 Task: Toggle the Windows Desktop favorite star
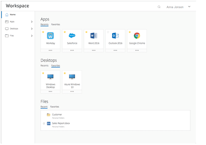pyautogui.click(x=43, y=73)
